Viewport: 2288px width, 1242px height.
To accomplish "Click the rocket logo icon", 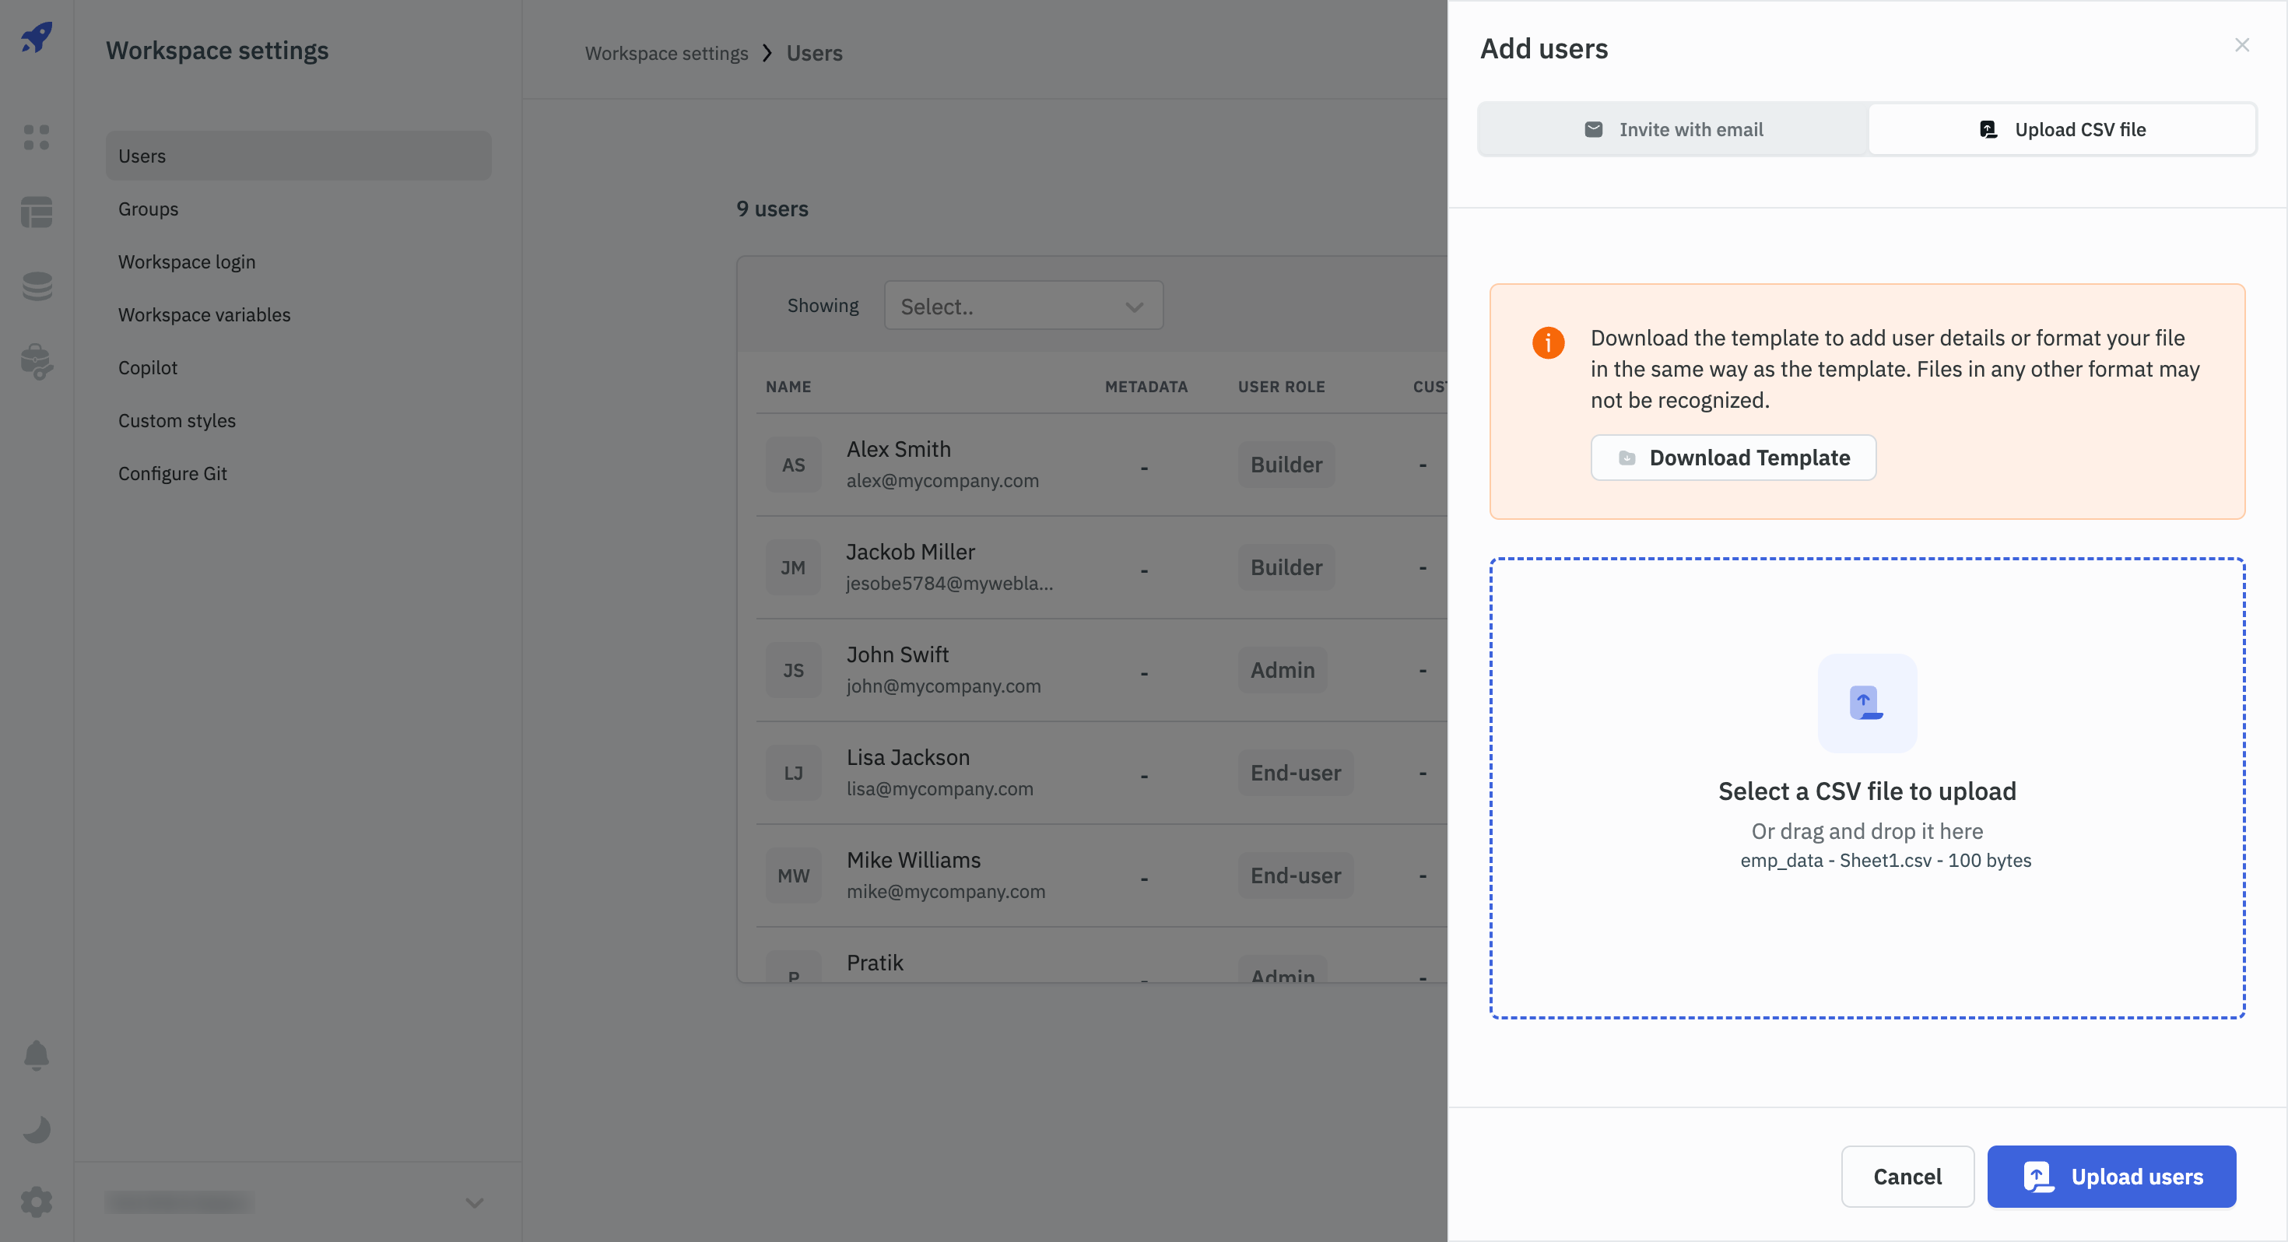I will [37, 37].
